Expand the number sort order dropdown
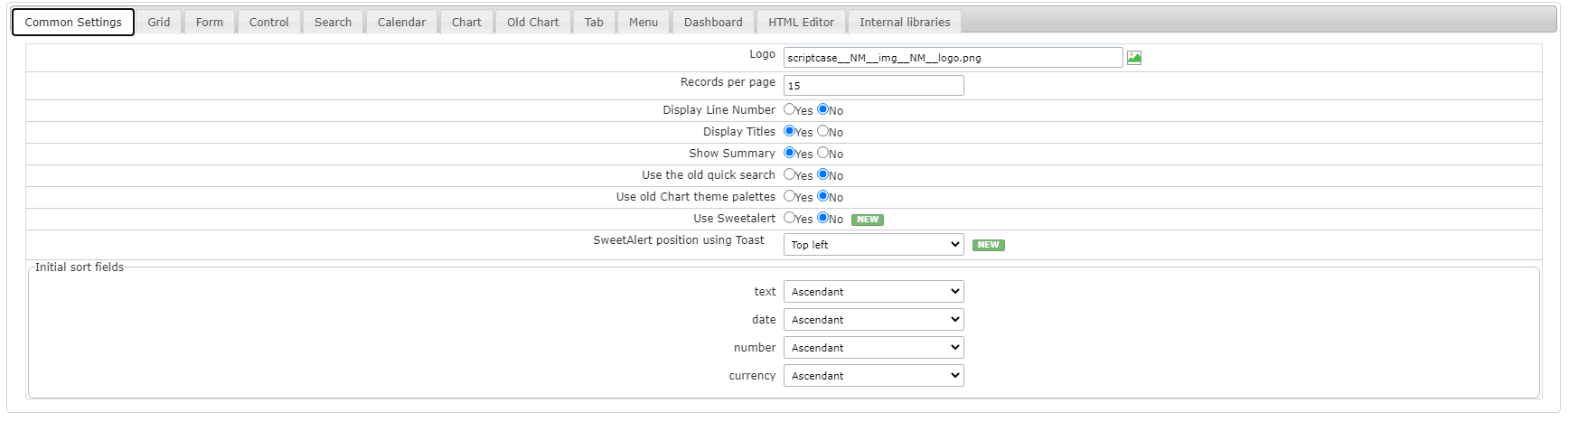The image size is (1569, 422). point(873,348)
